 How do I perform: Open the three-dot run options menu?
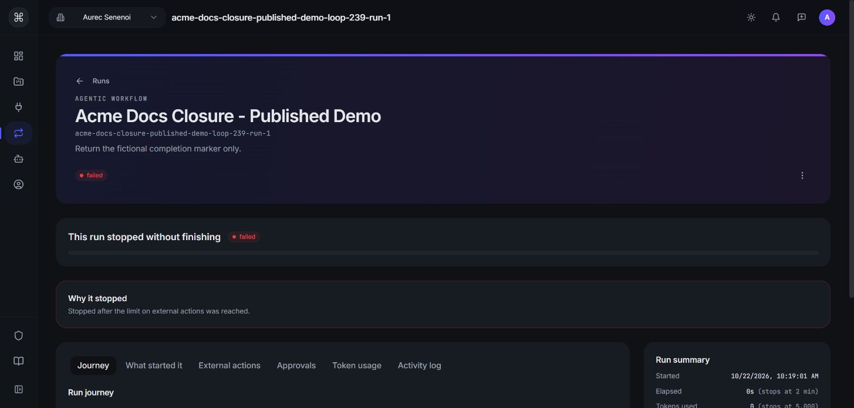pos(802,176)
